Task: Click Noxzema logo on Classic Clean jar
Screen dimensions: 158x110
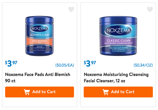Action: (118, 30)
